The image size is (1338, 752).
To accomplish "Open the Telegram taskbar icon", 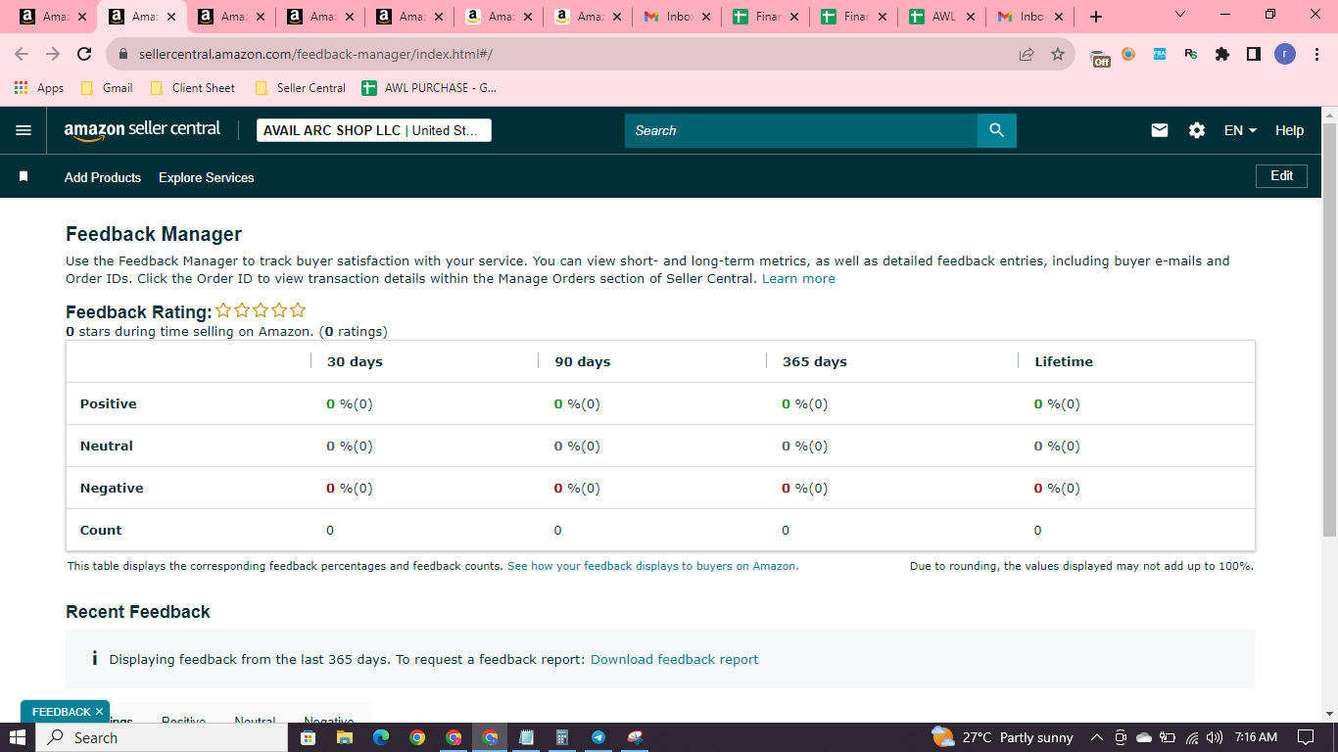I will [x=598, y=737].
